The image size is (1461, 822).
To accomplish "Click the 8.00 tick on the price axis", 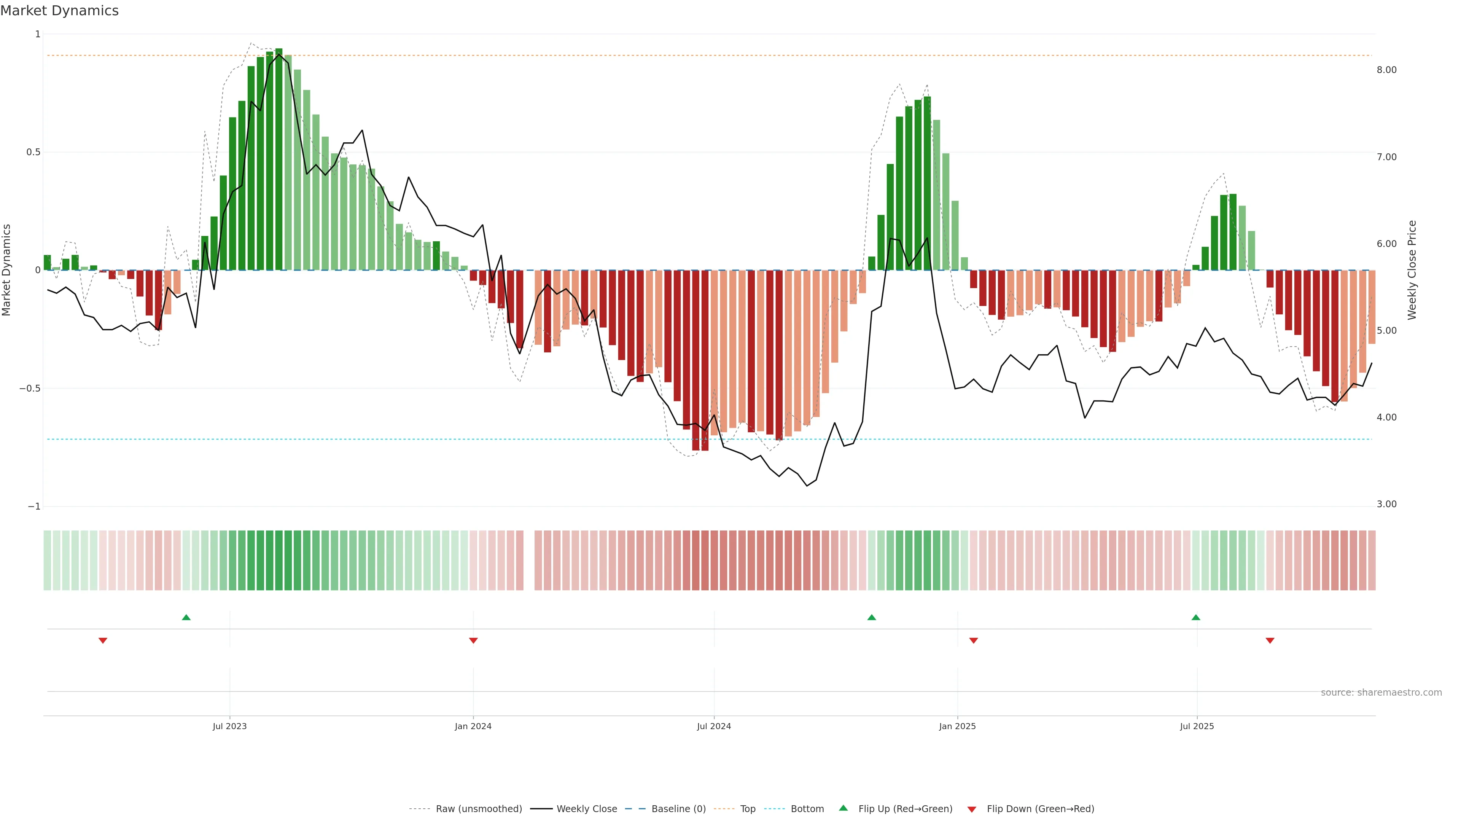I will pyautogui.click(x=1386, y=70).
